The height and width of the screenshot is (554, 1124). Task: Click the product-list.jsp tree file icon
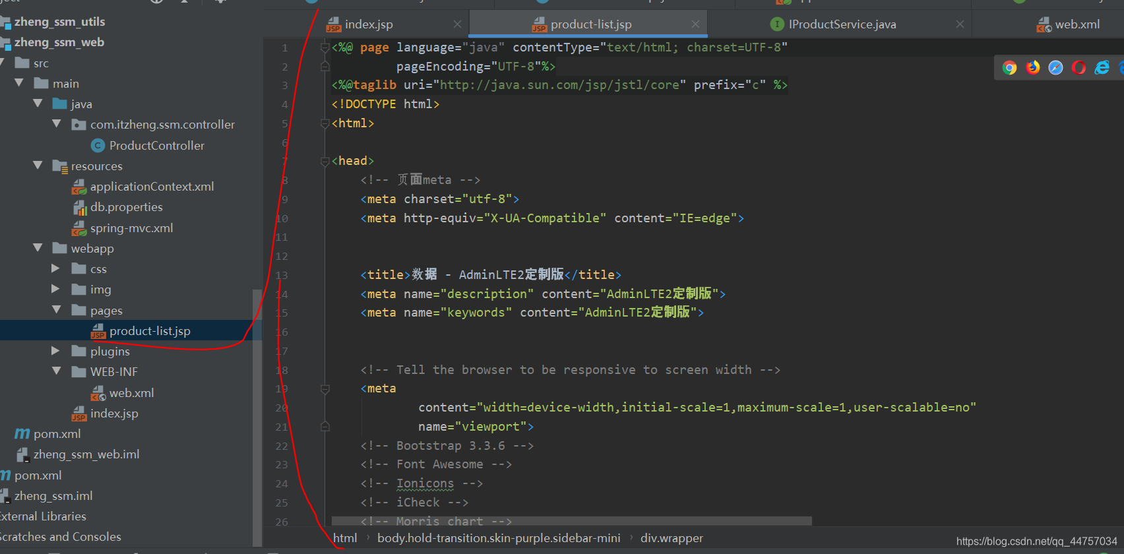tap(98, 331)
